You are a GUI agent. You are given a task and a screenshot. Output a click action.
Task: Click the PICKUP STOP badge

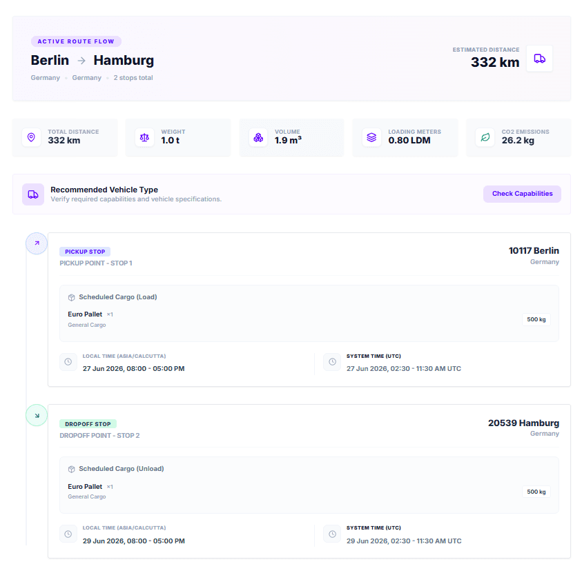pyautogui.click(x=85, y=252)
